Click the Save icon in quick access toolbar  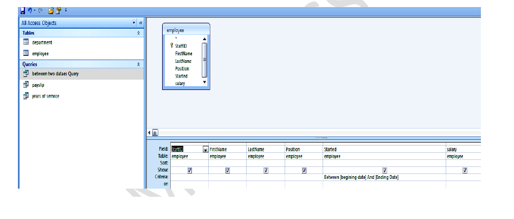(x=22, y=10)
